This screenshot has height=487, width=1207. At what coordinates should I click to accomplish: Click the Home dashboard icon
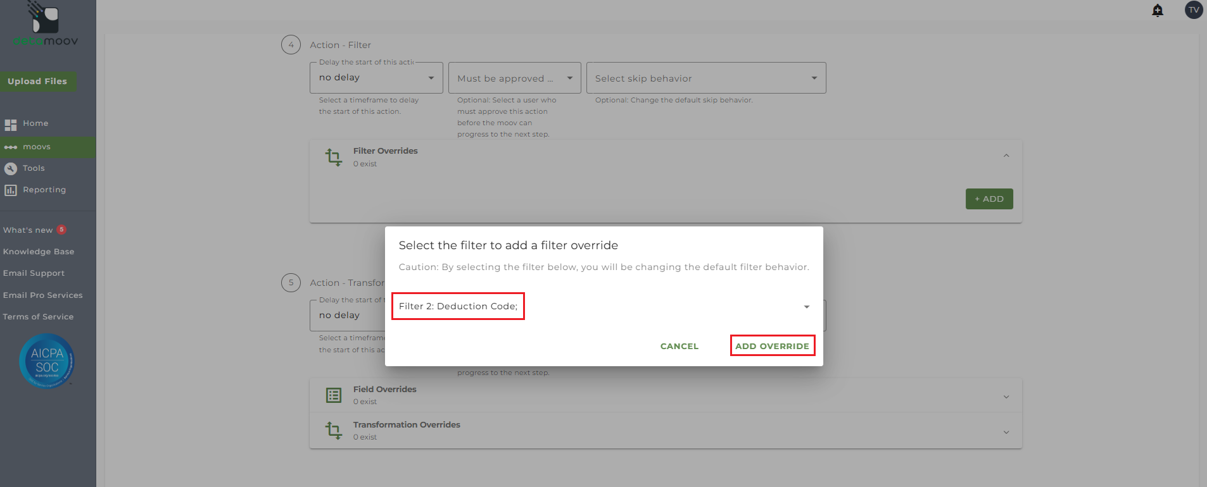[x=11, y=125]
